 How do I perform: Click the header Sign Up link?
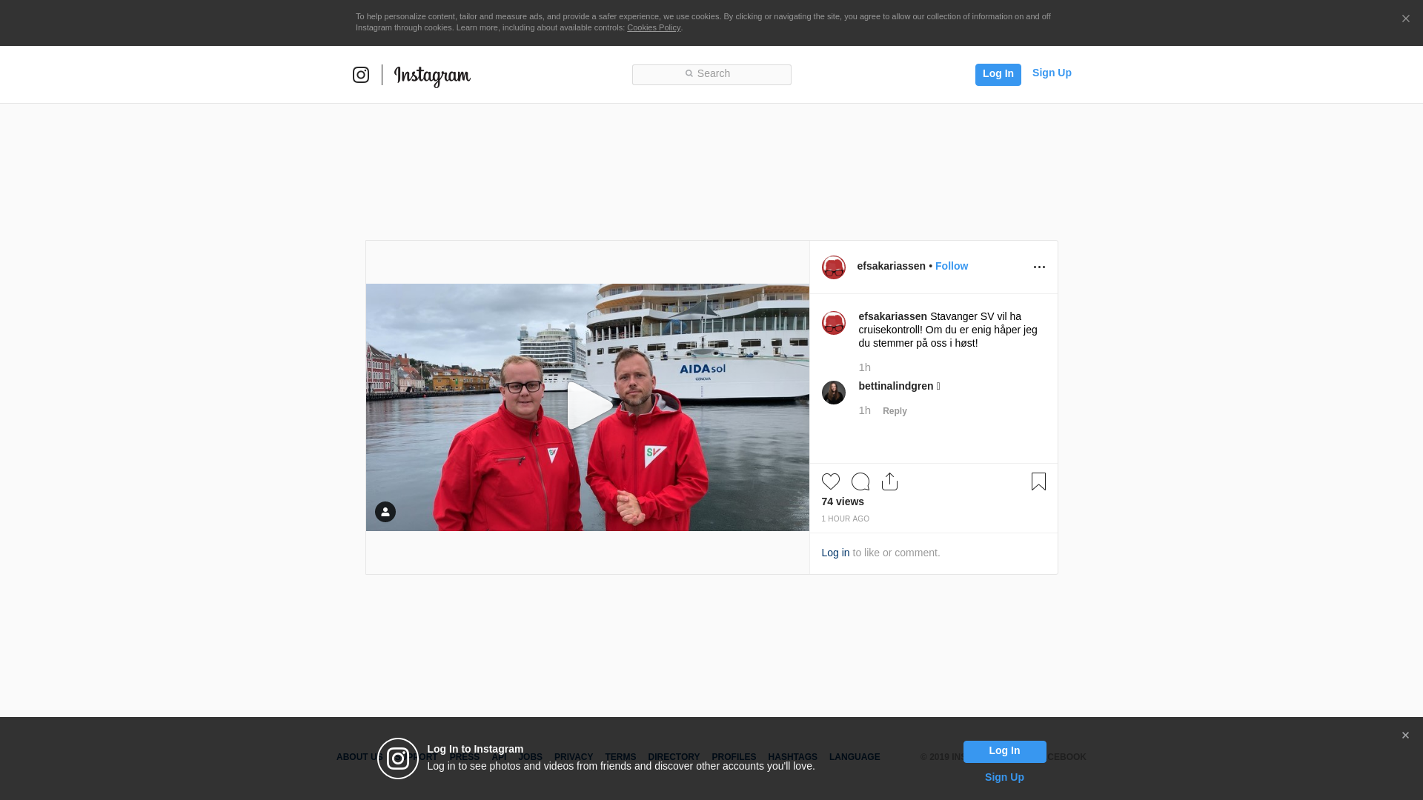(x=1052, y=73)
